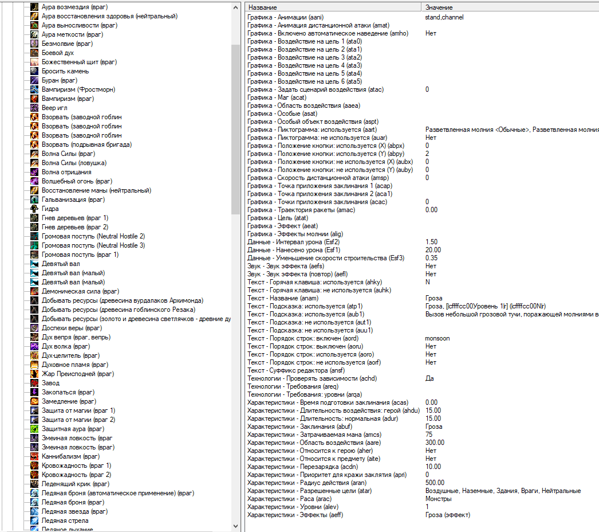The height and width of the screenshot is (532, 599).
Task: Select Восстановление маны (нейтральный) entry
Action: pos(96,190)
